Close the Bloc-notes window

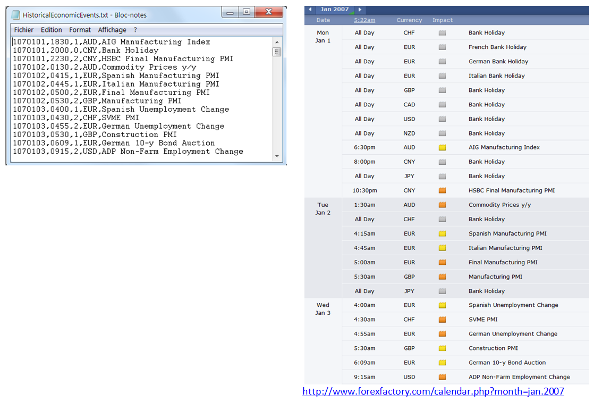click(269, 13)
